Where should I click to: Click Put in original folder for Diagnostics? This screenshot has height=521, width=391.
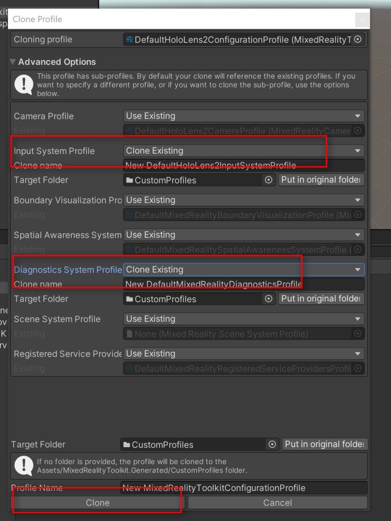click(x=321, y=299)
